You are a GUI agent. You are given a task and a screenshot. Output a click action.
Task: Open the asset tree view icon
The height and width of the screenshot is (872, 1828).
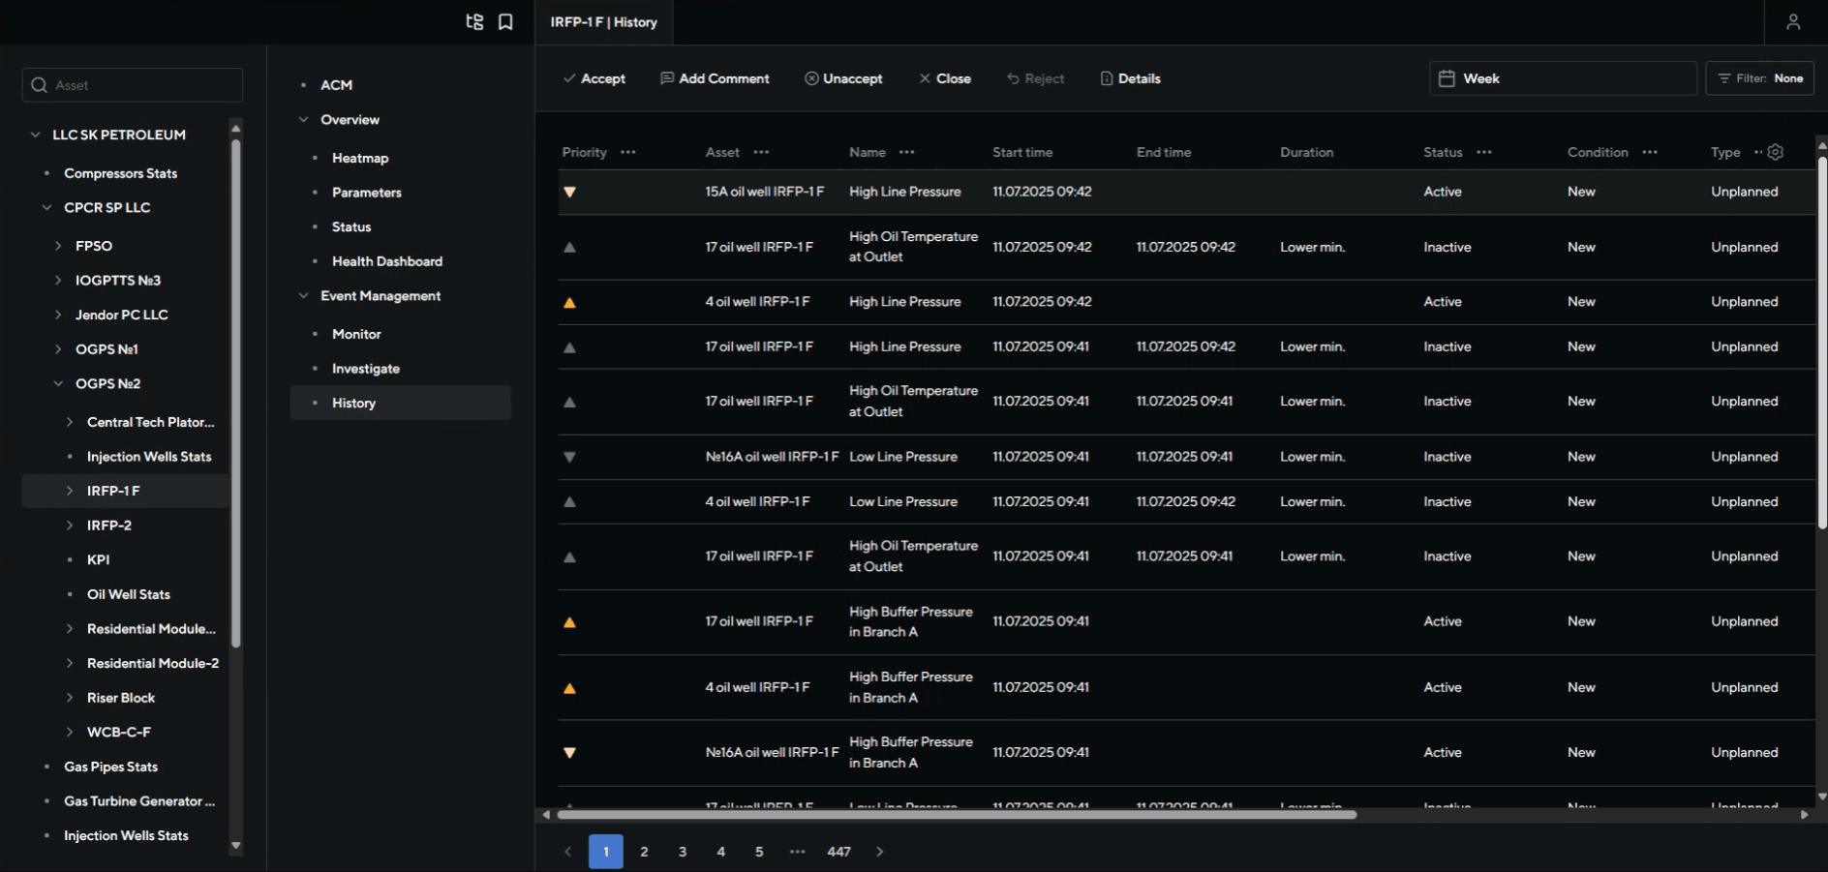click(x=474, y=21)
